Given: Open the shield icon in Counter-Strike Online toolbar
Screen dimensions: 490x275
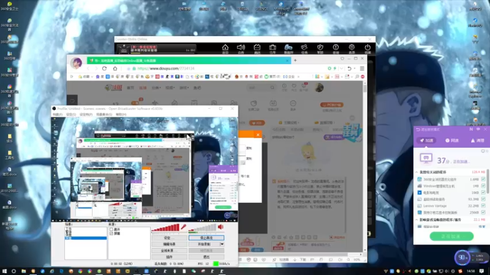Looking at the screenshot, I should (x=320, y=48).
